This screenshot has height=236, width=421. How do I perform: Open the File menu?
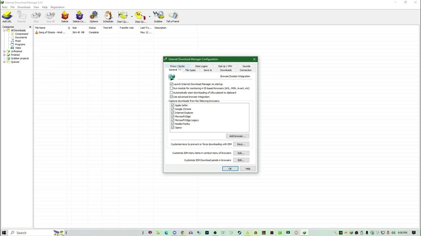tap(12, 7)
